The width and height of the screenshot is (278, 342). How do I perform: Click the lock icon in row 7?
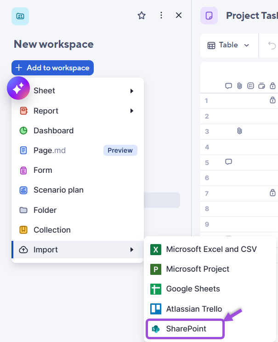[272, 193]
